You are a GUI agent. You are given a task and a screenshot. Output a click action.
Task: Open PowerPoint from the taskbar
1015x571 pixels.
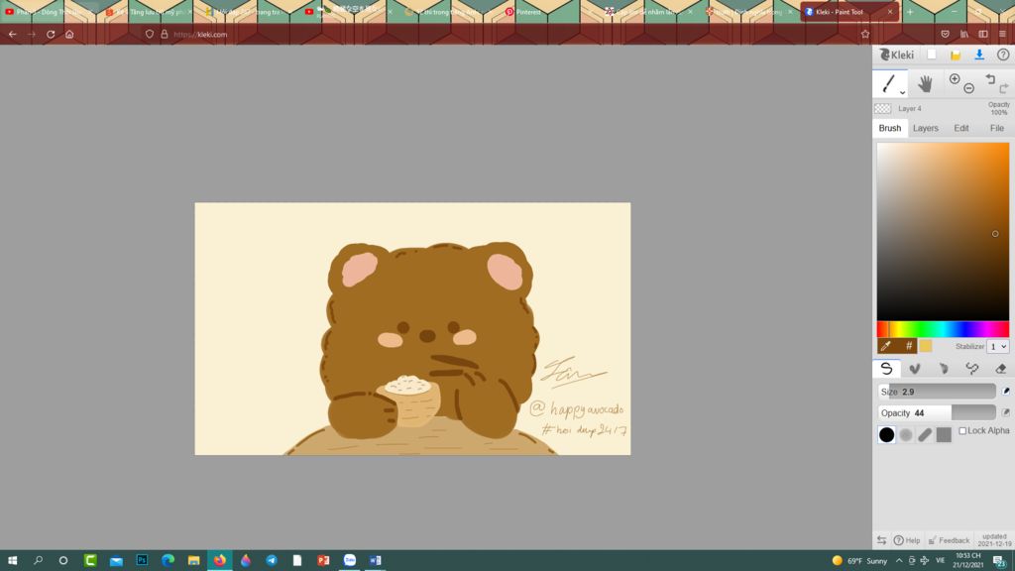coord(323,560)
